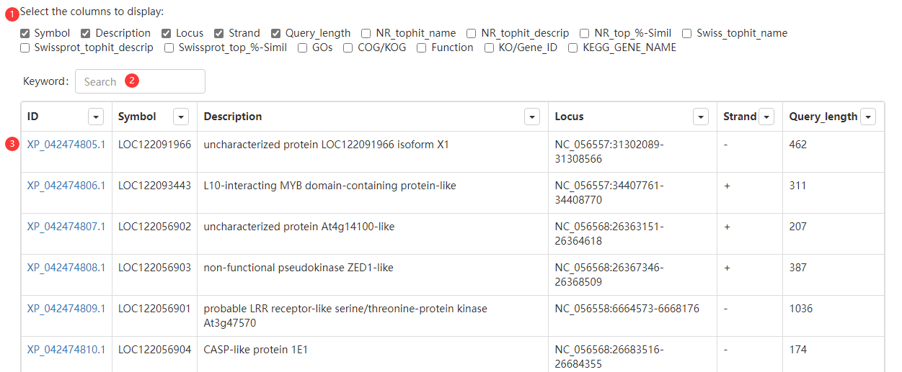This screenshot has height=372, width=902.
Task: Enable the KEGG_GENE_NAME checkbox
Action: coord(573,47)
